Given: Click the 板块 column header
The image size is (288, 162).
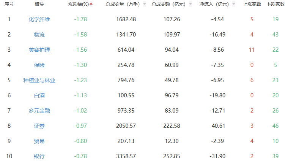Looking at the screenshot, I should pyautogui.click(x=39, y=4).
